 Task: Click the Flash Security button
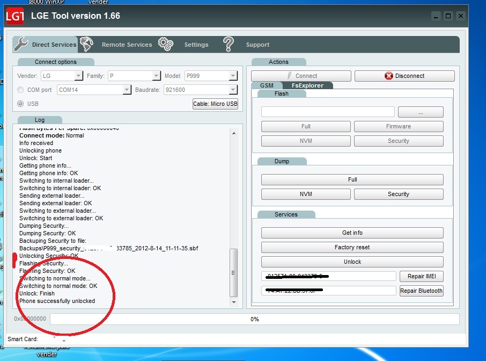399,141
